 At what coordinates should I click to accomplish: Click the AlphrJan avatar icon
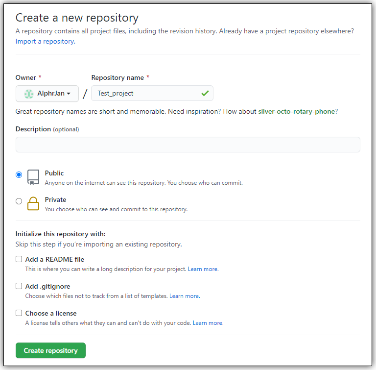(x=29, y=94)
